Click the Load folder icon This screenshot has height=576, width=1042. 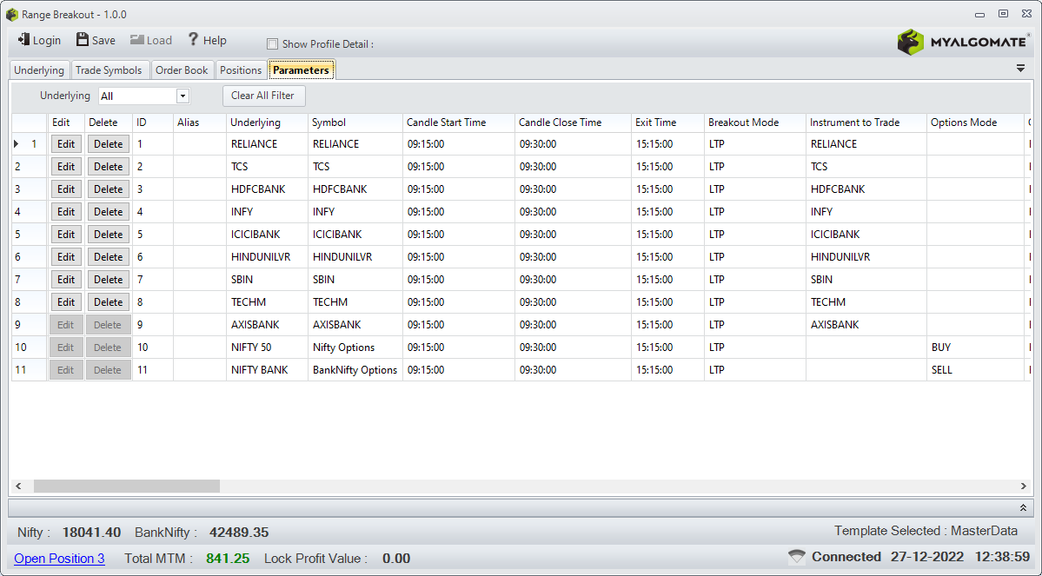click(137, 40)
